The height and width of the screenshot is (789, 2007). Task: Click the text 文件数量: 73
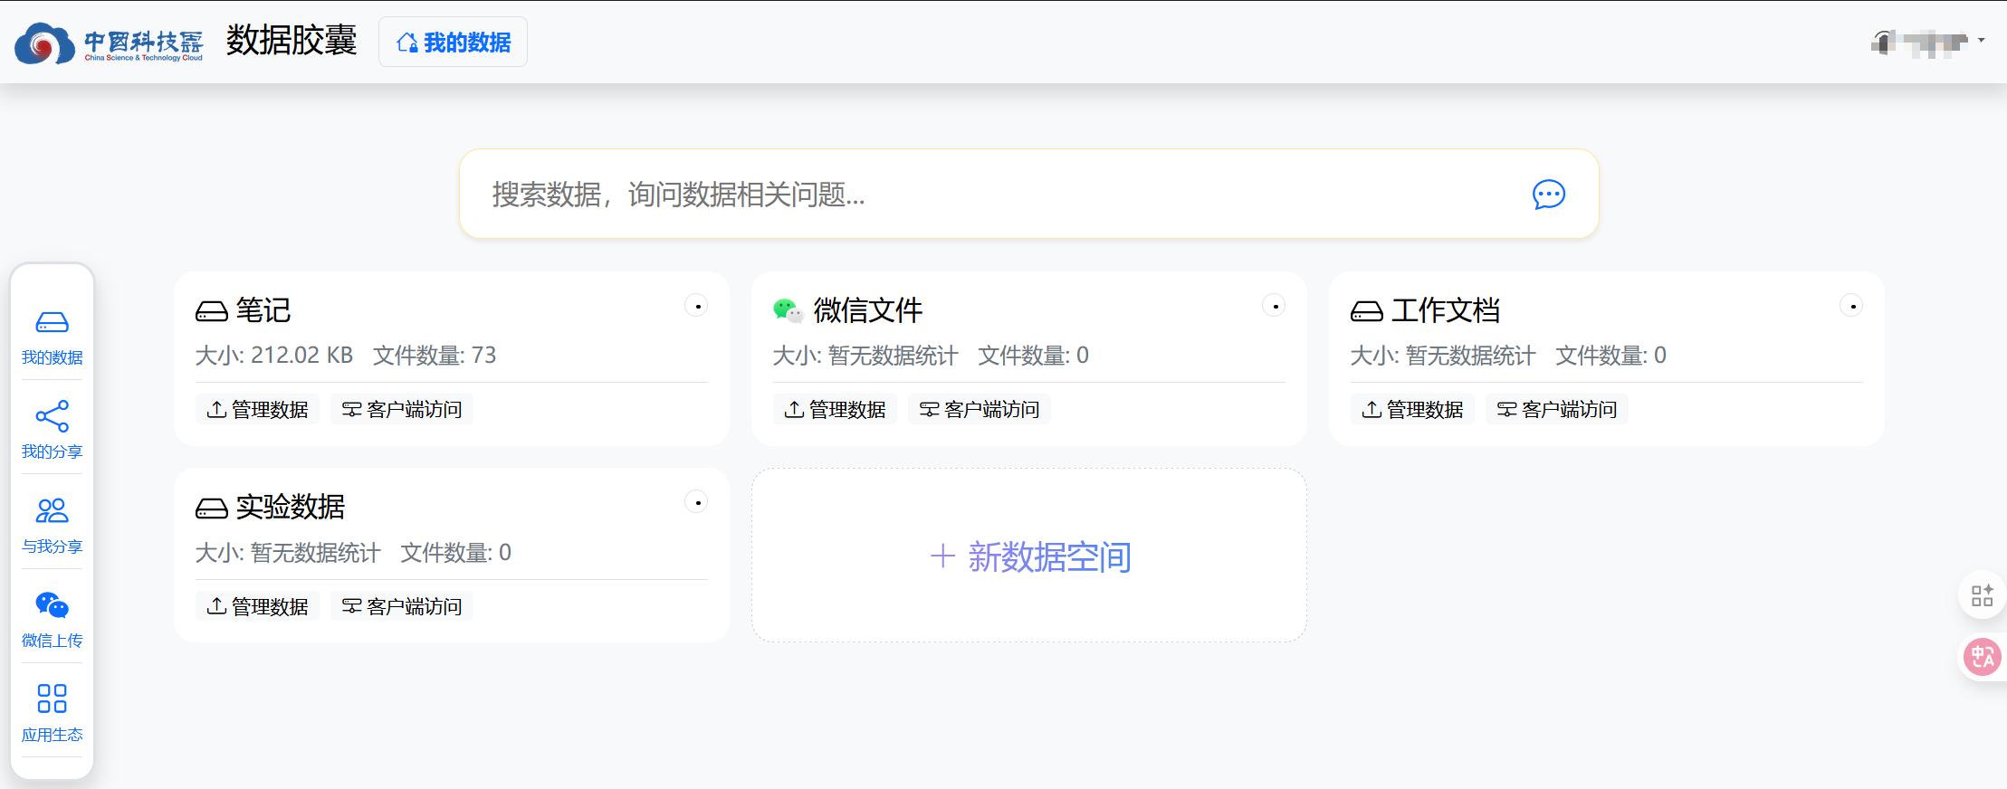pyautogui.click(x=435, y=356)
